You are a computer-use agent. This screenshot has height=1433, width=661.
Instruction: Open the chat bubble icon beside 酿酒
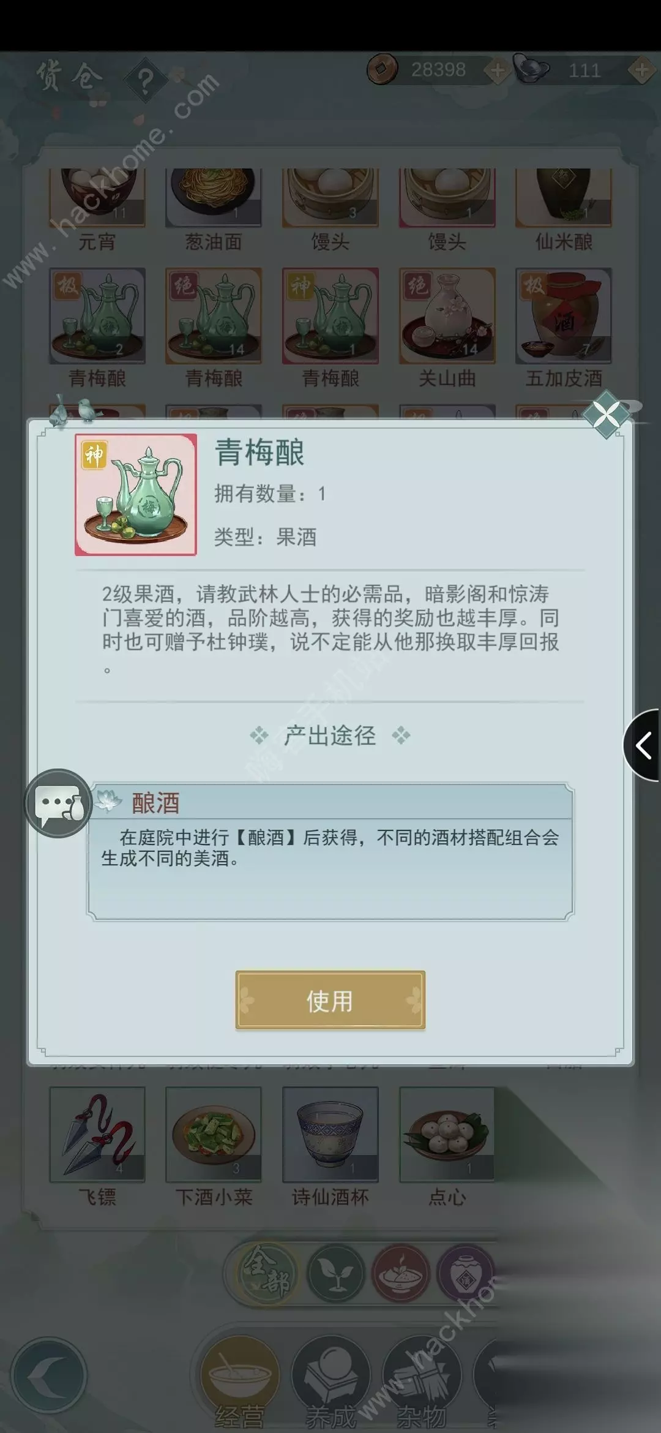pos(59,803)
